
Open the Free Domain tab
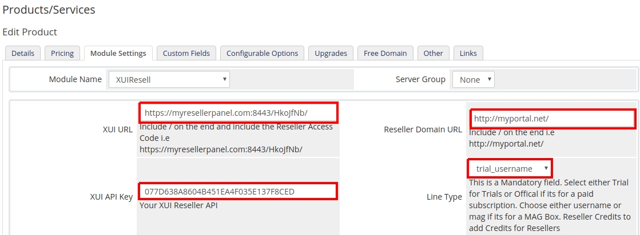[x=385, y=53]
